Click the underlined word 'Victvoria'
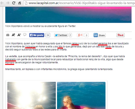135x109 pixels. 30,47
